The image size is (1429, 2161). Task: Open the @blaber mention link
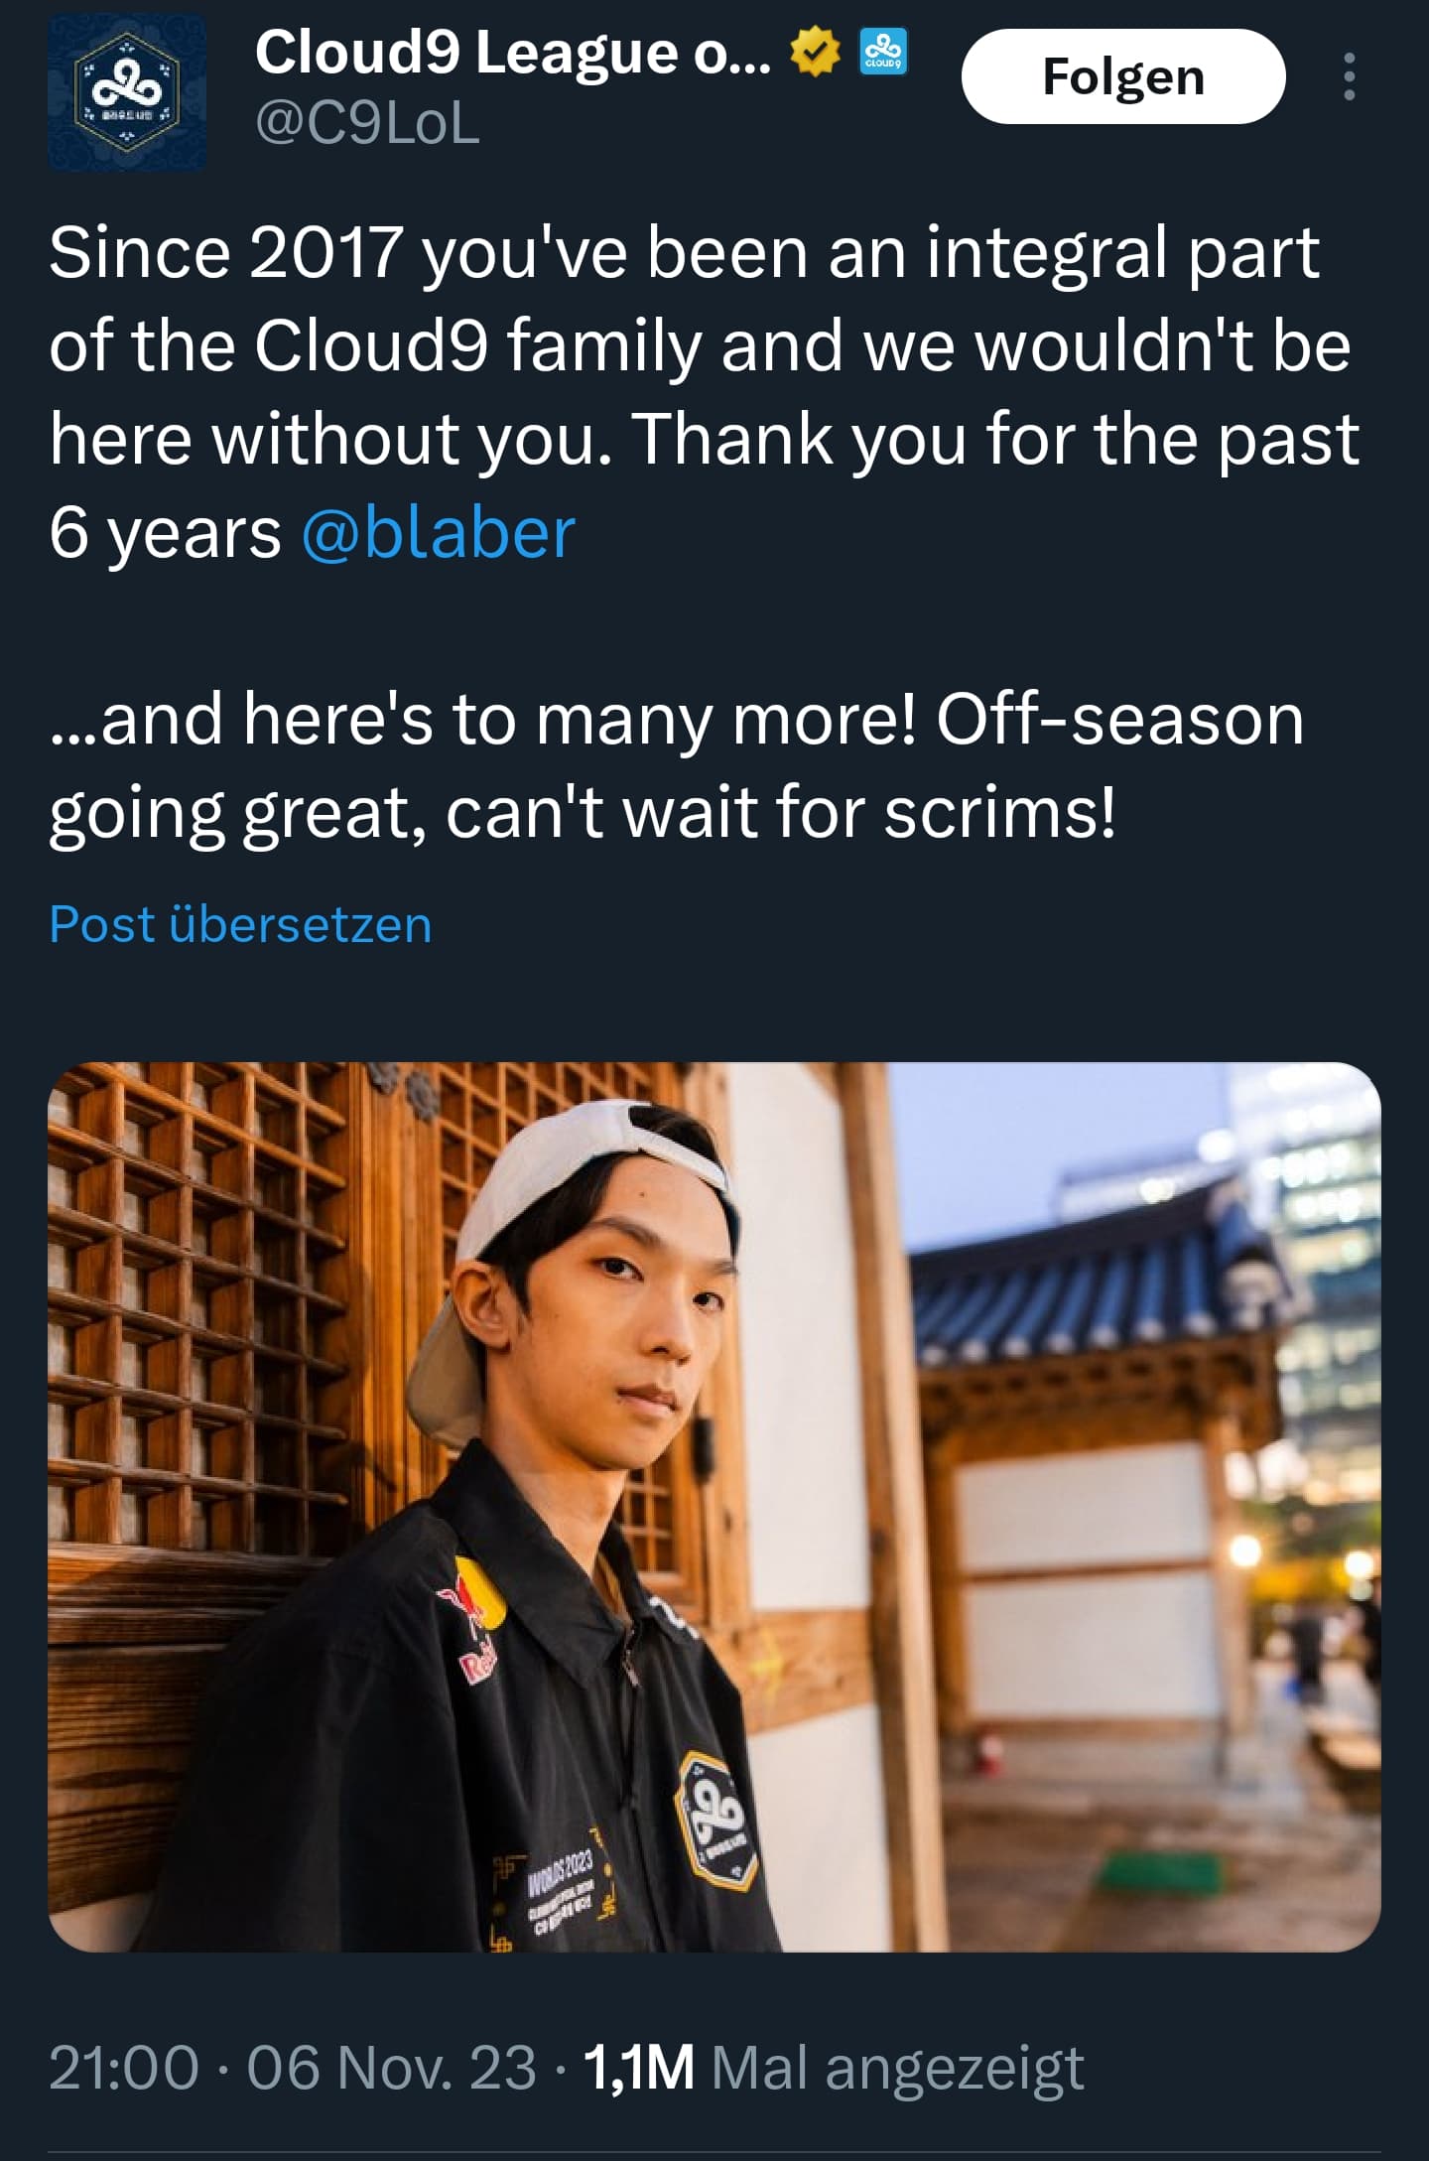point(438,532)
